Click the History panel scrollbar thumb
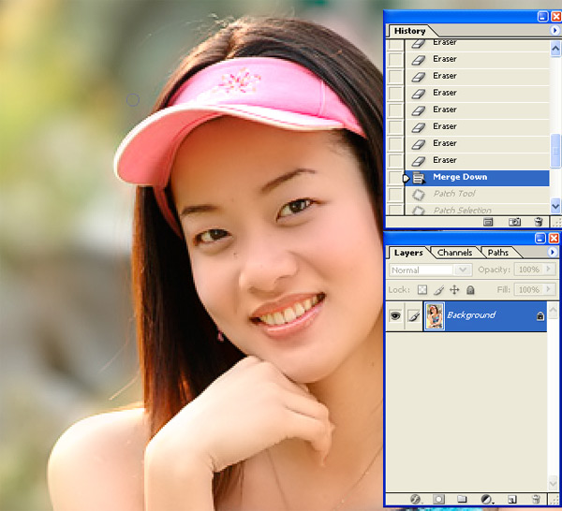 click(555, 151)
